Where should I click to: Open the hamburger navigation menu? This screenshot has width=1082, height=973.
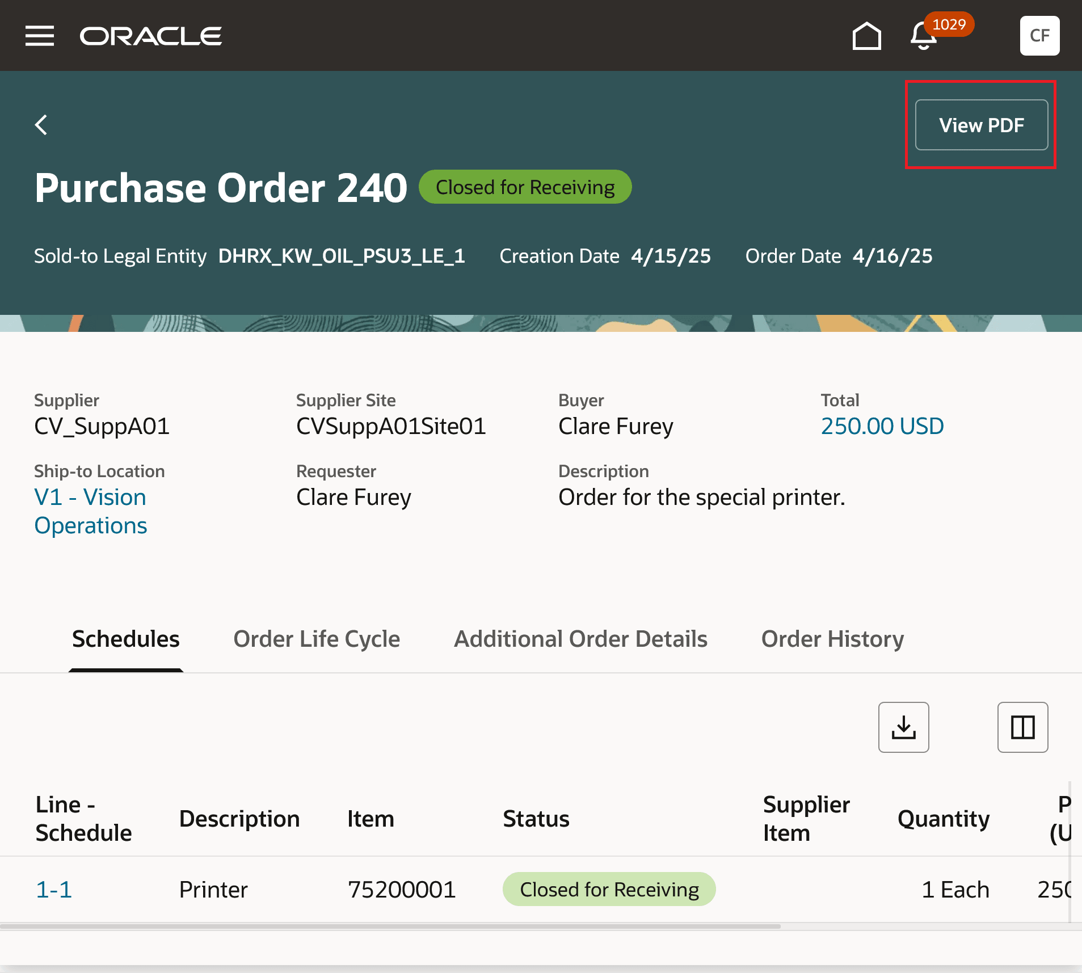(40, 36)
